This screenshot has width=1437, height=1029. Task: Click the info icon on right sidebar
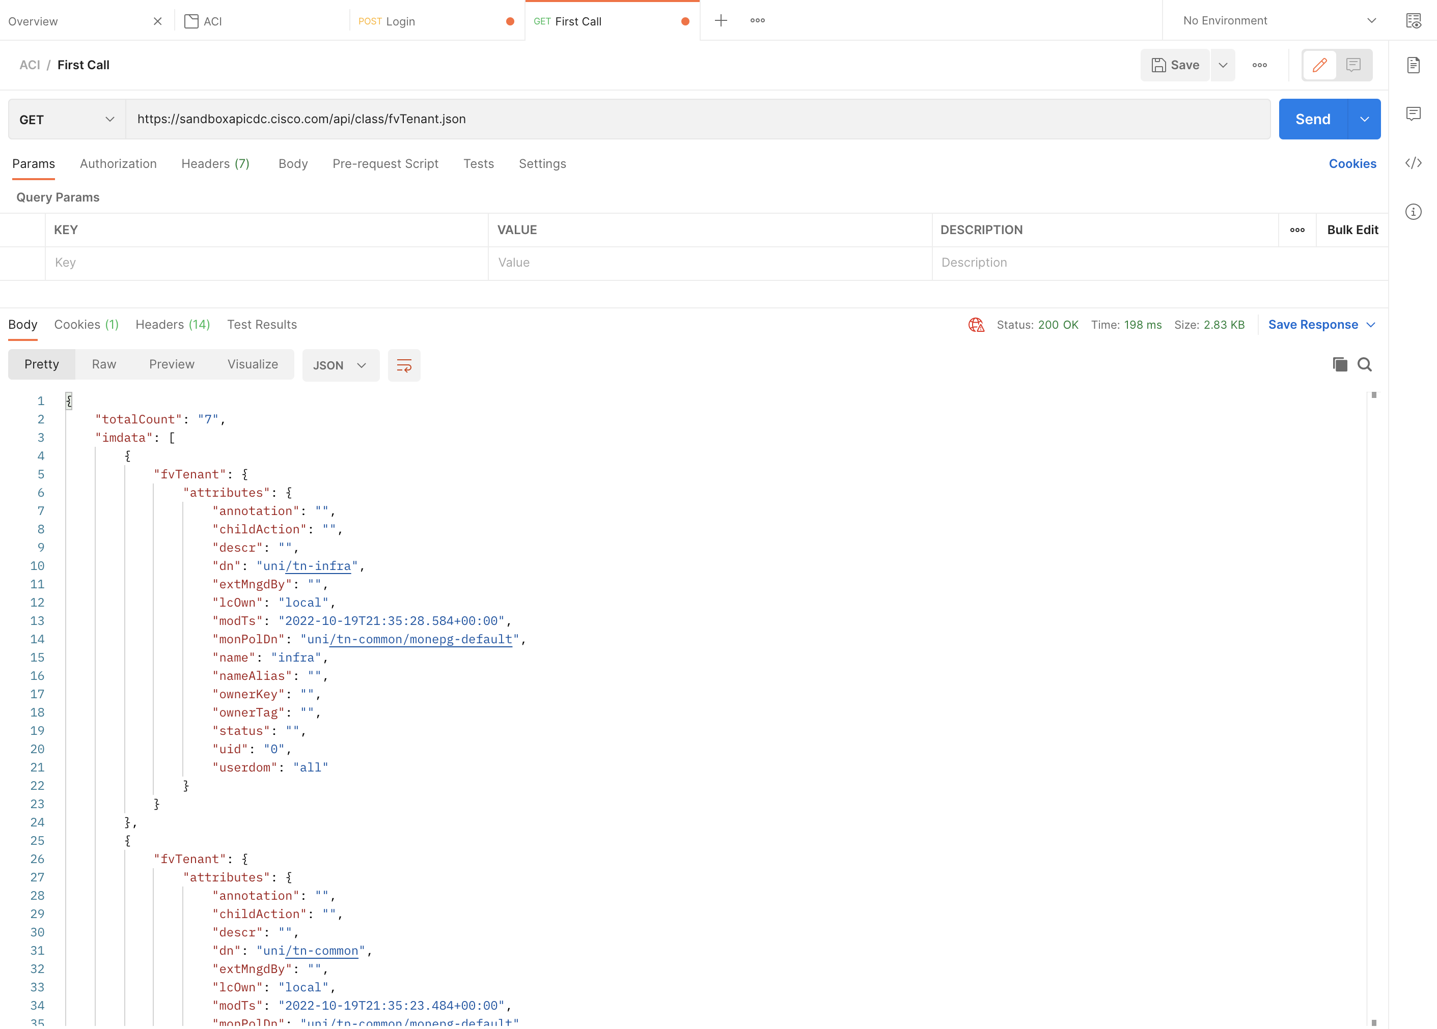tap(1415, 212)
